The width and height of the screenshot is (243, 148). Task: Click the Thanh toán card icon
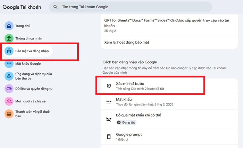pos(9,114)
